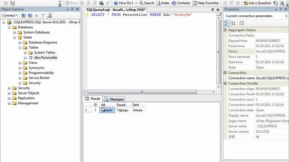Select the dbo.Personeller table
This screenshot has width=289, height=162.
[x=46, y=58]
